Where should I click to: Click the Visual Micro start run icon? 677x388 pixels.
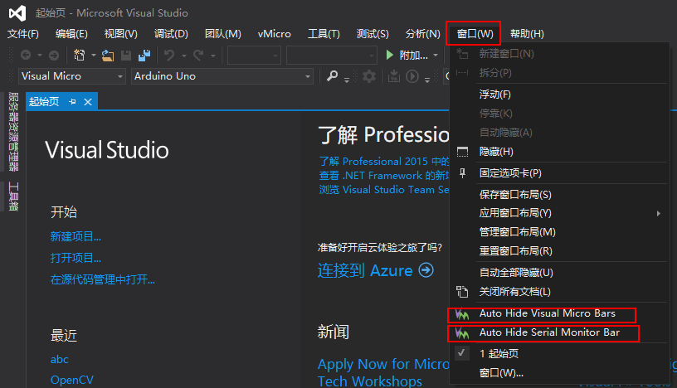412,77
